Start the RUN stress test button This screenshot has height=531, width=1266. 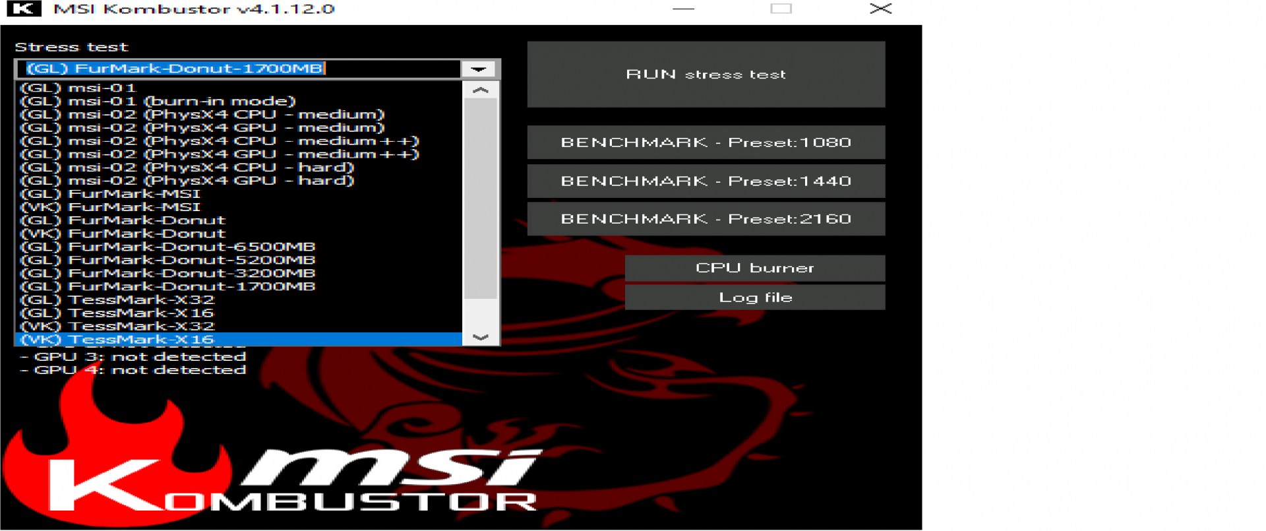point(706,75)
